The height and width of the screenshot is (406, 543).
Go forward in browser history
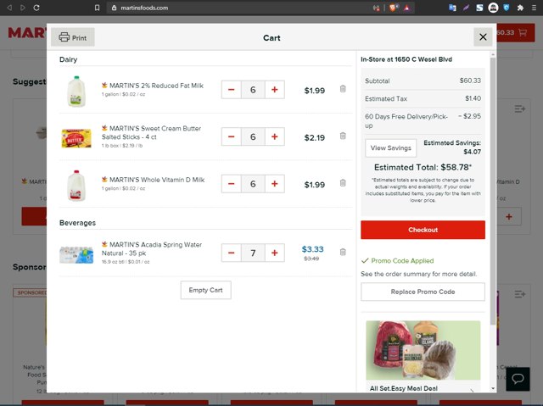(23, 8)
